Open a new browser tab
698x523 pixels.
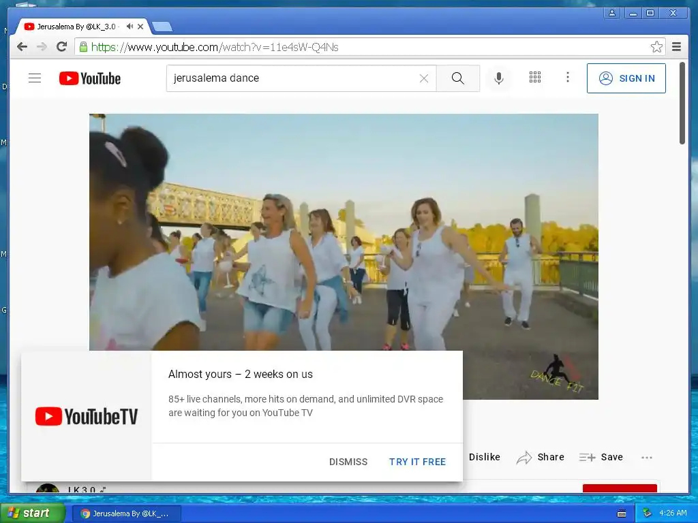(x=162, y=27)
